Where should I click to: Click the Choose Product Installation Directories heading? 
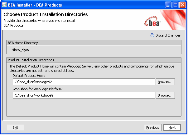[46, 14]
